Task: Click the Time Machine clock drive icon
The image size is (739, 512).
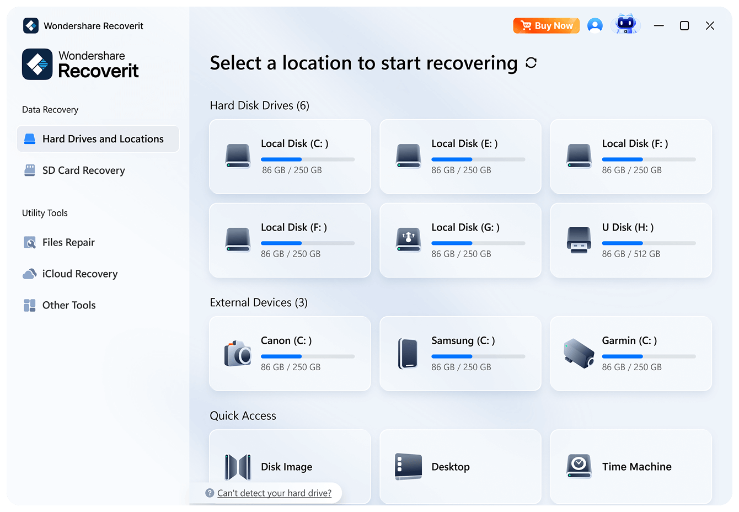Action: [579, 467]
